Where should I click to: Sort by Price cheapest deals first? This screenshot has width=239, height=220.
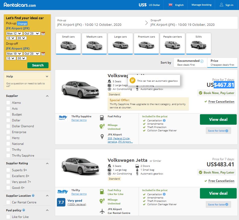(222, 63)
